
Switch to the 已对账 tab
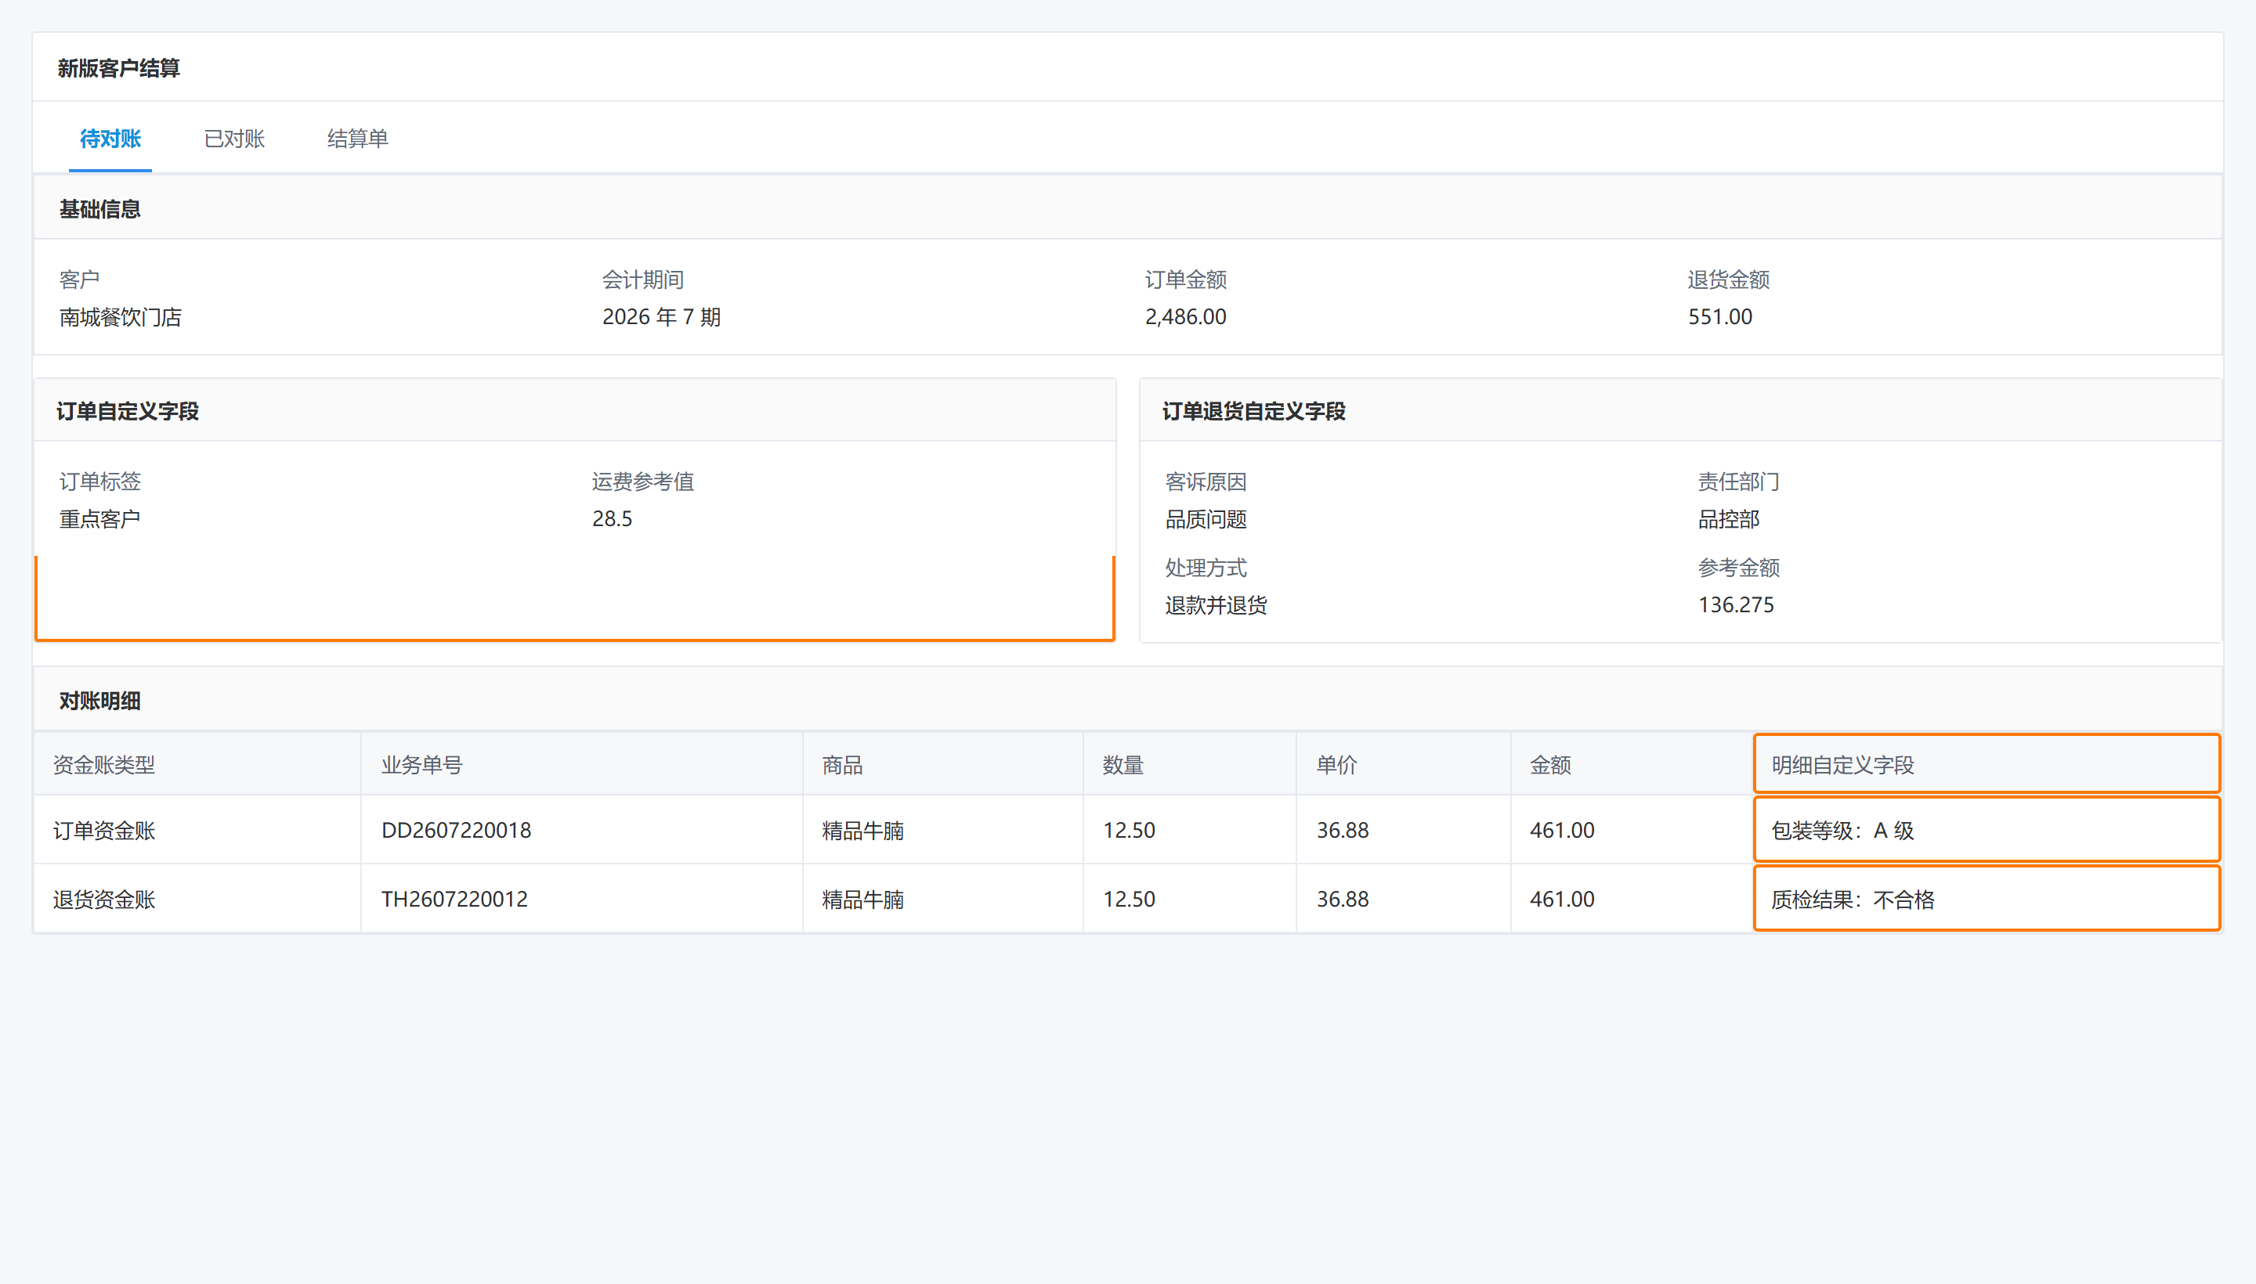(x=233, y=139)
